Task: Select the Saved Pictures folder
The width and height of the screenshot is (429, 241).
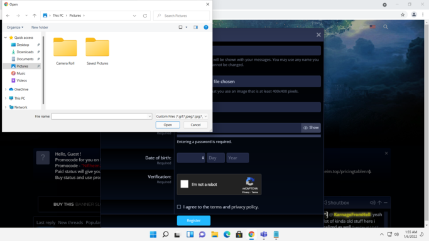Action: click(97, 51)
